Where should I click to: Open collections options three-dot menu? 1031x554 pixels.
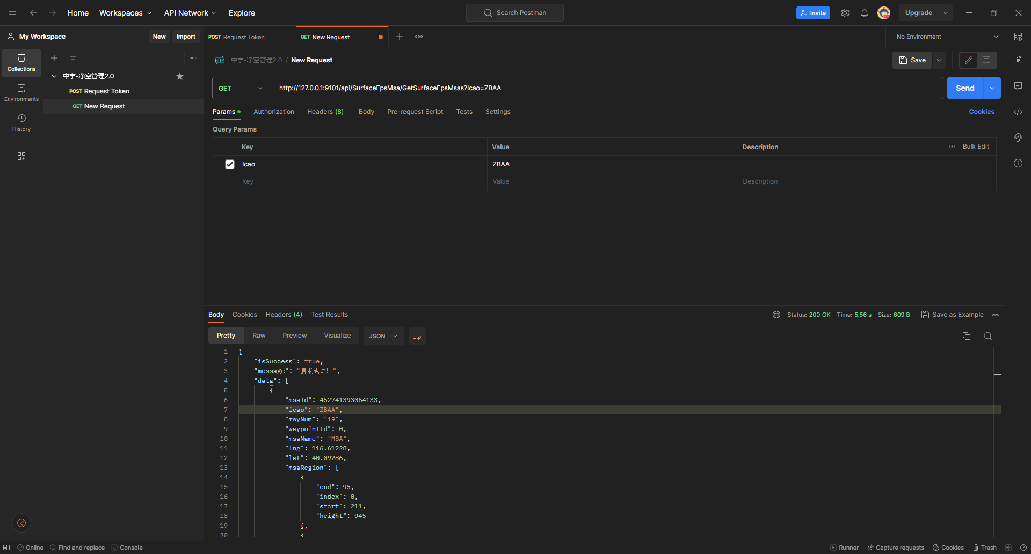coord(193,58)
